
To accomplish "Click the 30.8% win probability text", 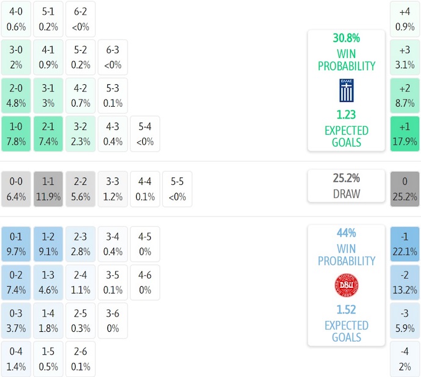I will pos(346,38).
